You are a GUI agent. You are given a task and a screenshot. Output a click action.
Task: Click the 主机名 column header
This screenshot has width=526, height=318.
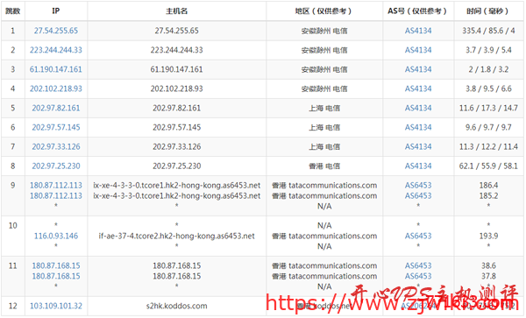point(176,11)
